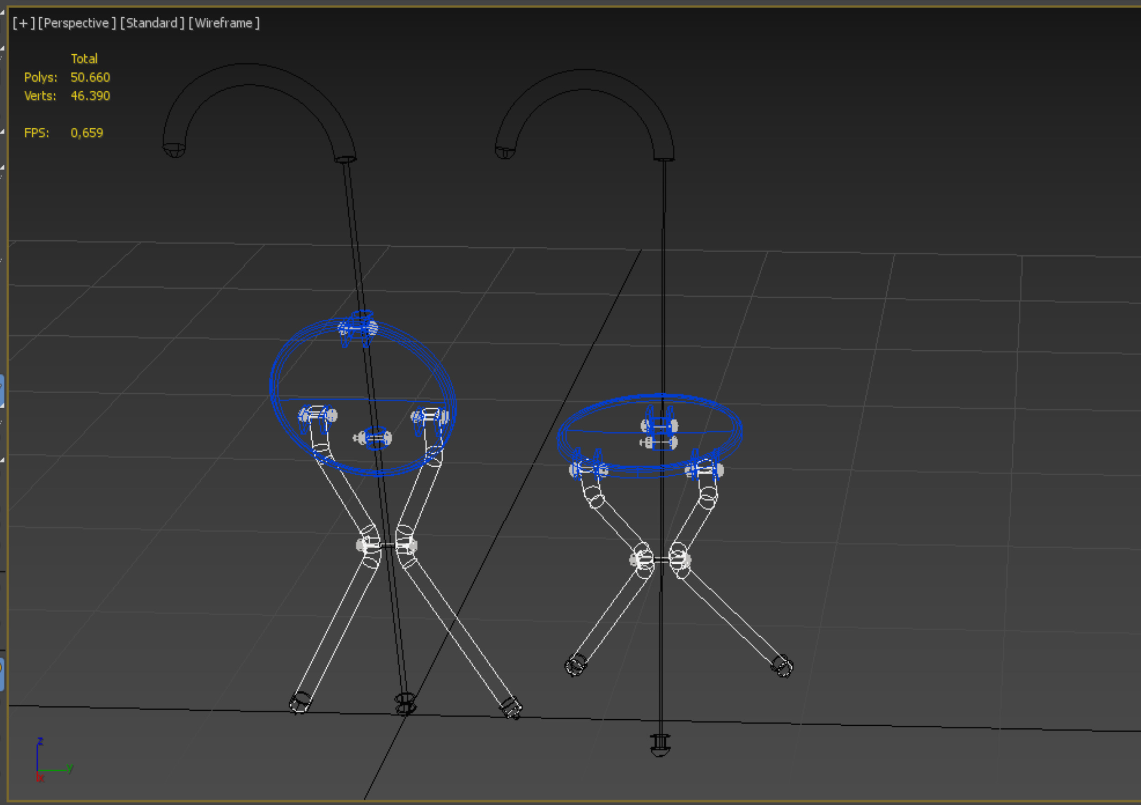This screenshot has height=805, width=1141.
Task: Click the XYZ axis tripod in viewport corner
Action: 50,762
